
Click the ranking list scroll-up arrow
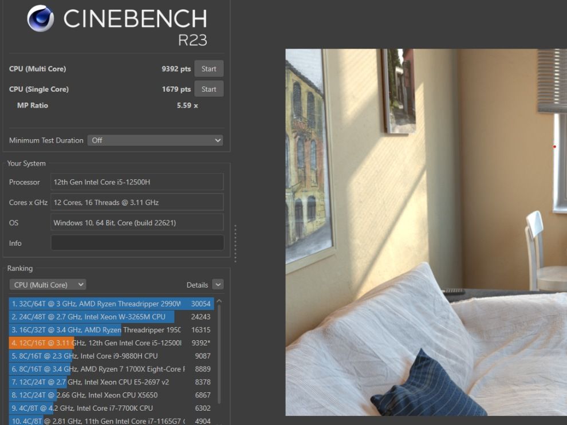click(219, 301)
